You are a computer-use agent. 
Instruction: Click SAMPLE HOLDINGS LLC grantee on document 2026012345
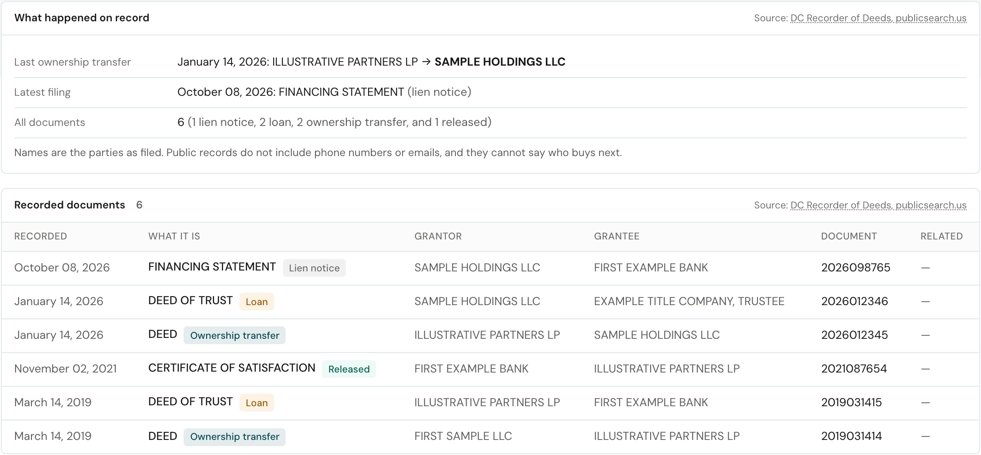(x=657, y=335)
